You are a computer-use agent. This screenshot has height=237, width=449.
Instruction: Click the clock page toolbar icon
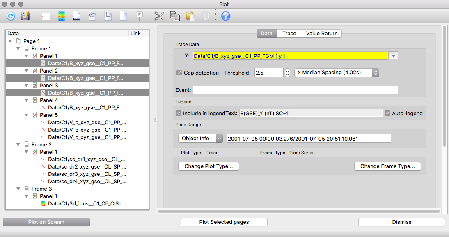(92, 16)
